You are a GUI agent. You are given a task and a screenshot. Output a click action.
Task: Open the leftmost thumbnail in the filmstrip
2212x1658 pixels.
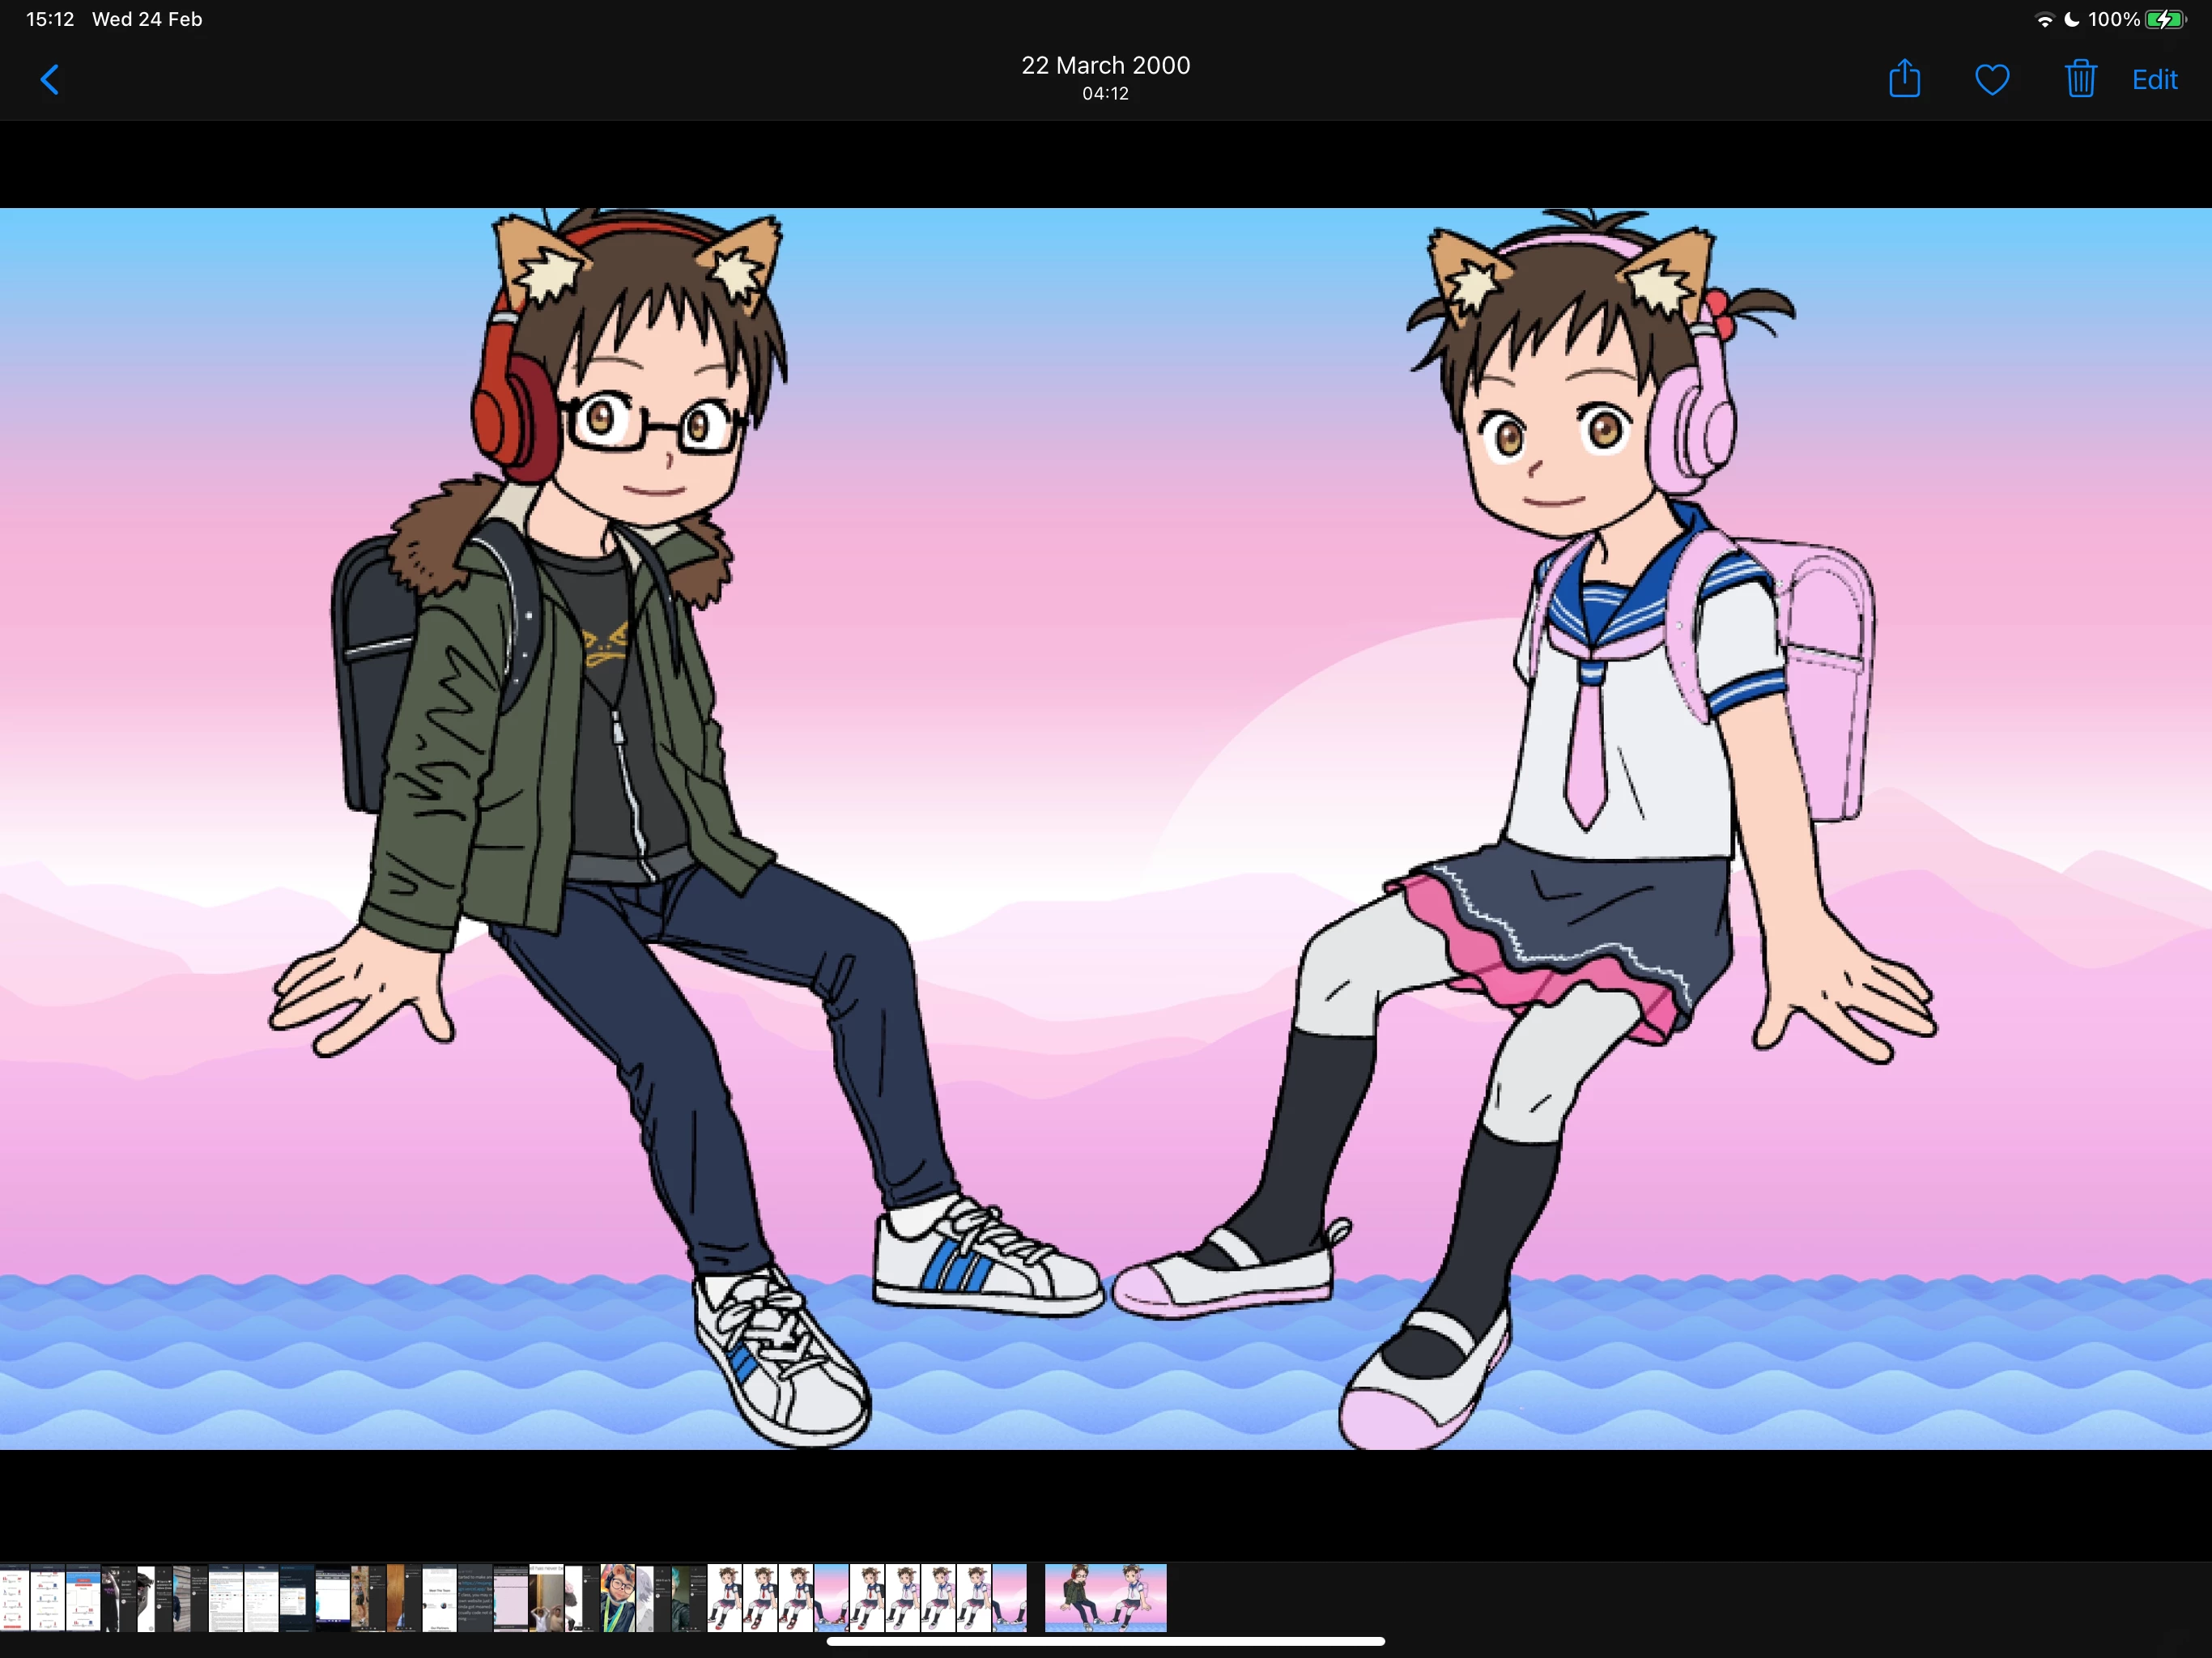pos(12,1597)
